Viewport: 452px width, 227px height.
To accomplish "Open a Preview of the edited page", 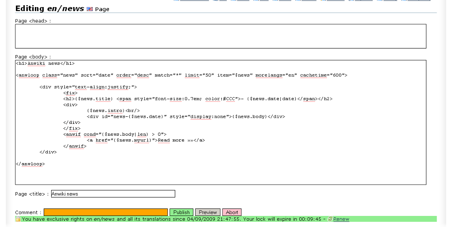I will tap(207, 212).
